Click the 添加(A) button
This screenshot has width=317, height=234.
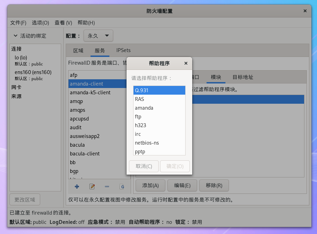tap(150, 185)
